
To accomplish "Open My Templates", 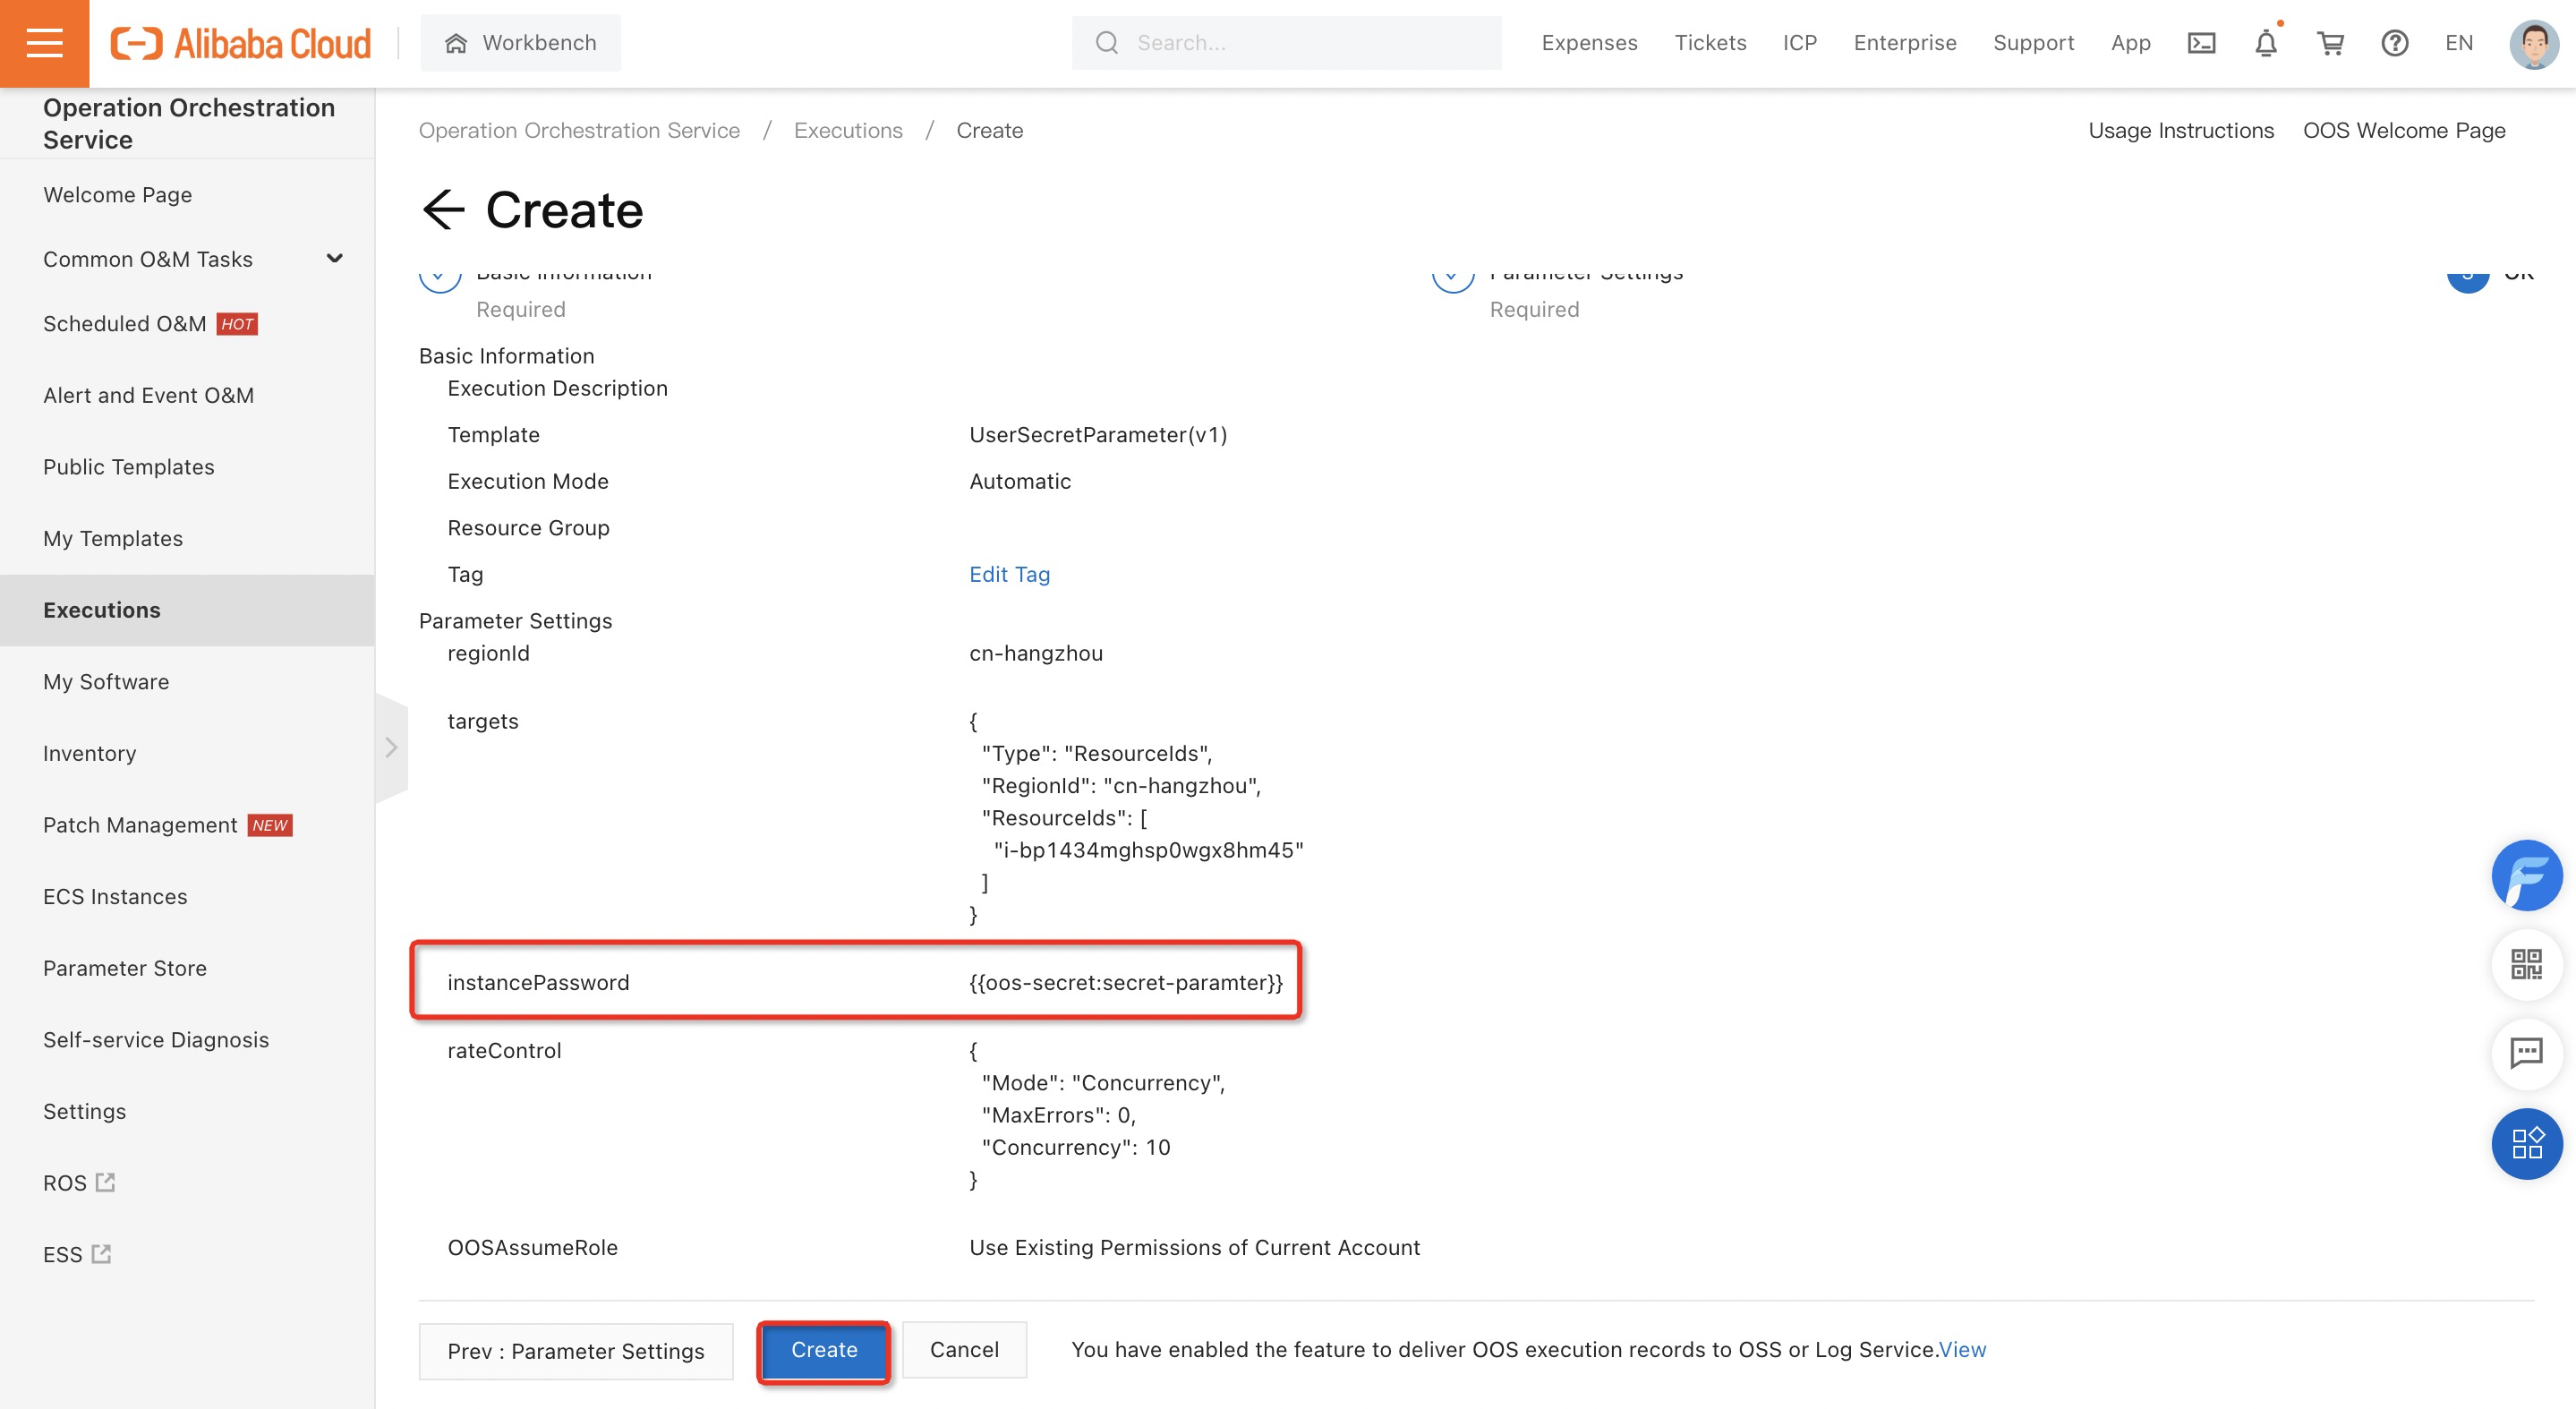I will (113, 539).
